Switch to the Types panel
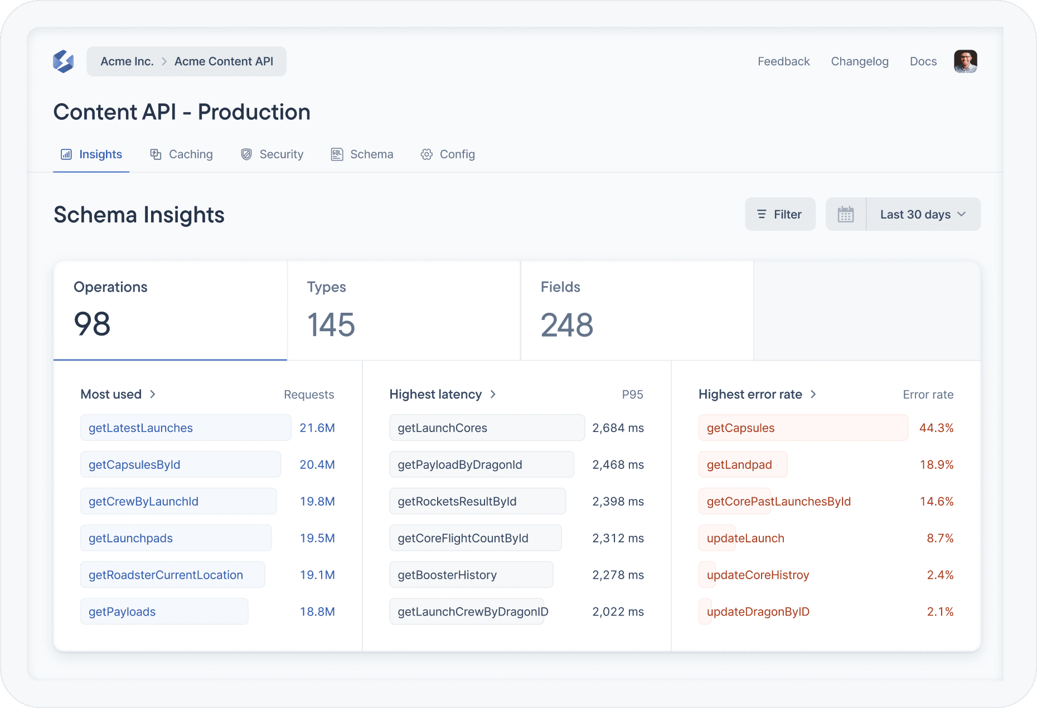The image size is (1037, 708). pos(403,311)
